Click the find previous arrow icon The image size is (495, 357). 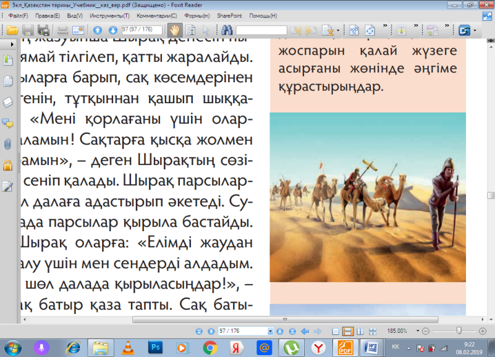[x=296, y=30]
